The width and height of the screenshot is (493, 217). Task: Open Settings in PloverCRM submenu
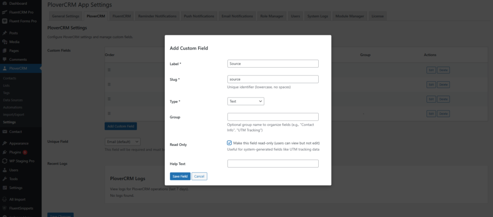[9, 122]
